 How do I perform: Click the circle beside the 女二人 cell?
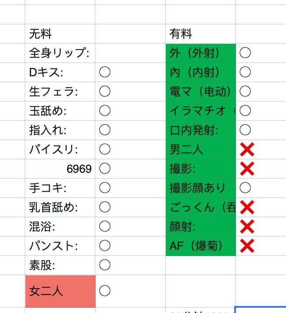104,290
